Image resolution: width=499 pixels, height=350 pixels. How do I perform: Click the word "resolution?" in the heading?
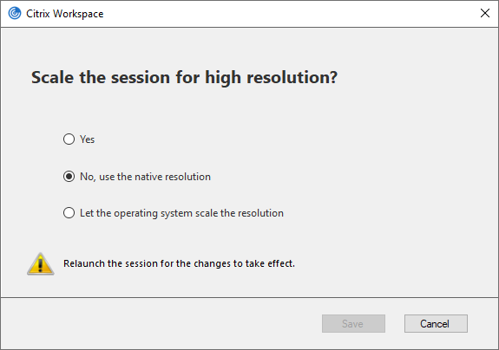[x=292, y=77]
